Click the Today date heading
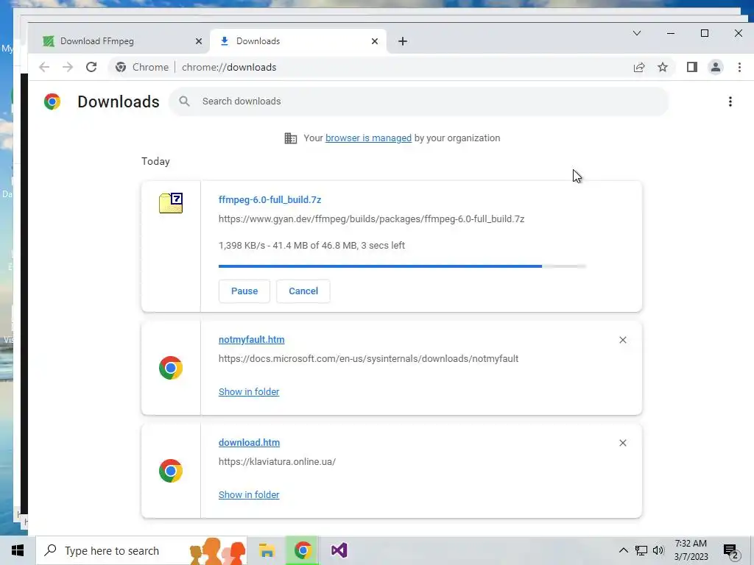The image size is (754, 565). coord(155,161)
